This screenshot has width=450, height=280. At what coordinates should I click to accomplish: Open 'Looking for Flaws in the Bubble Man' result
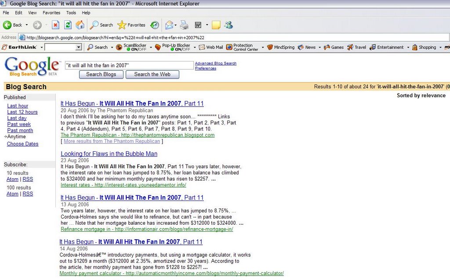(x=109, y=154)
